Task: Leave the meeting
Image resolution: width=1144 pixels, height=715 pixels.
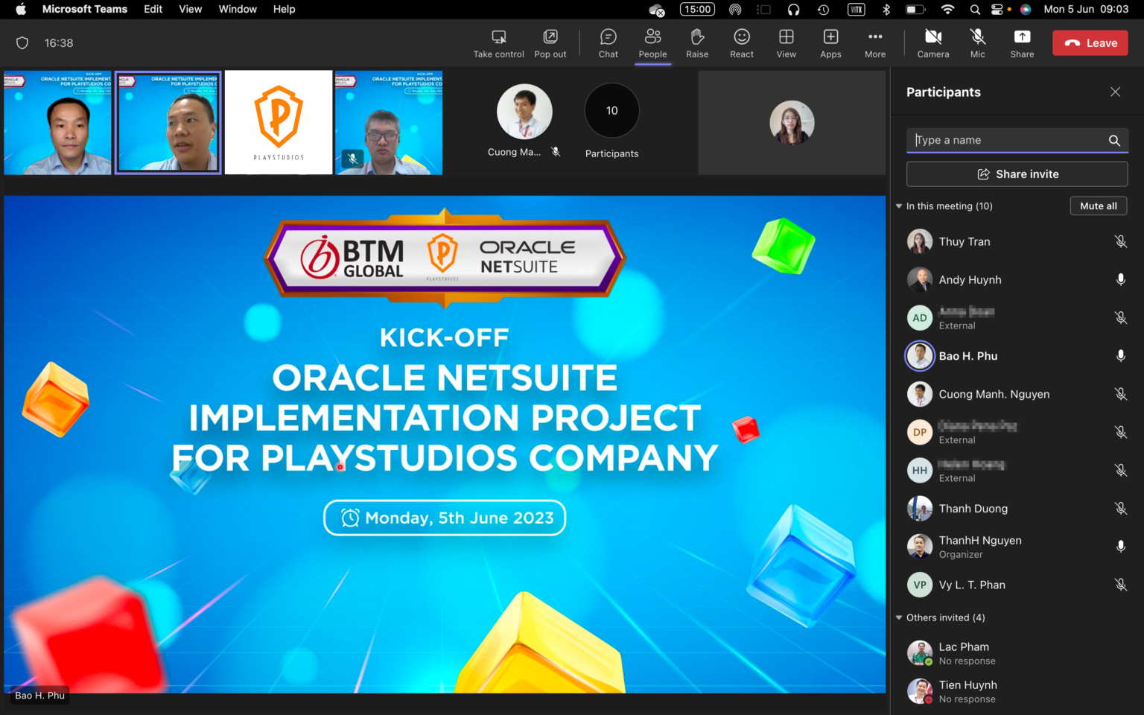Action: (x=1090, y=43)
